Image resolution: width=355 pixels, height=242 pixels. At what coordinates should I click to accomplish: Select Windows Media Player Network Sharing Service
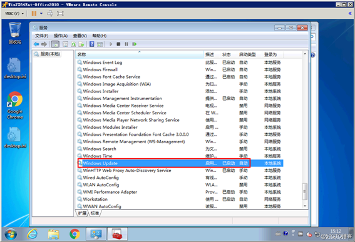click(180, 120)
